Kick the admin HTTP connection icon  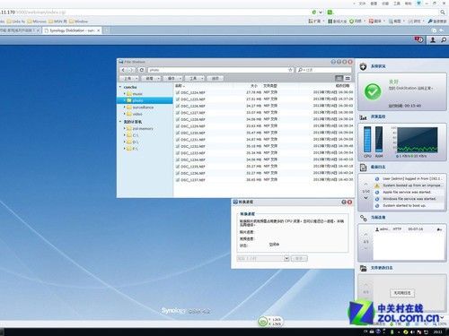(x=439, y=229)
